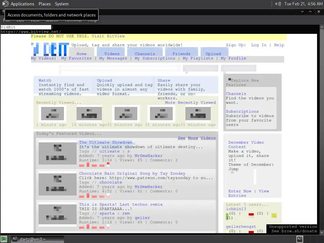324x243 pixels.
Task: Click the terminal window vertical scrollbar
Action: point(322,129)
